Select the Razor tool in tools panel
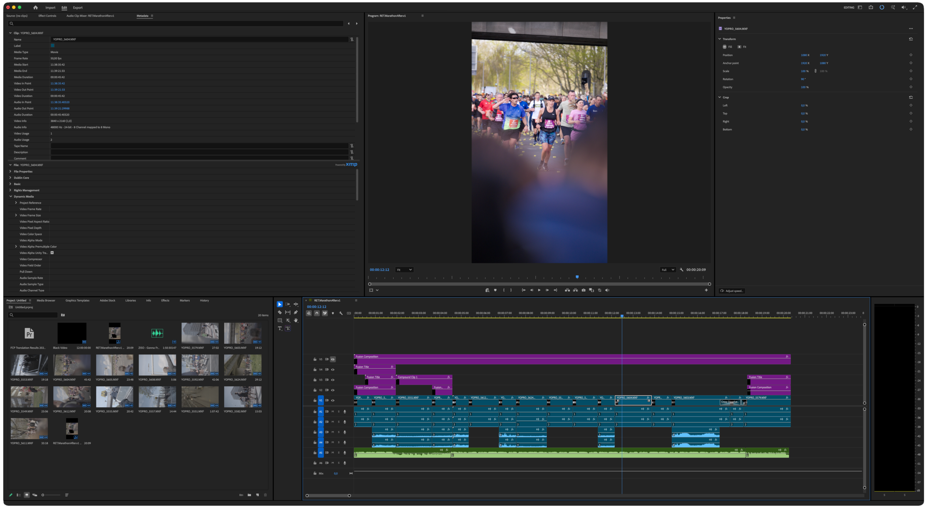 click(280, 312)
